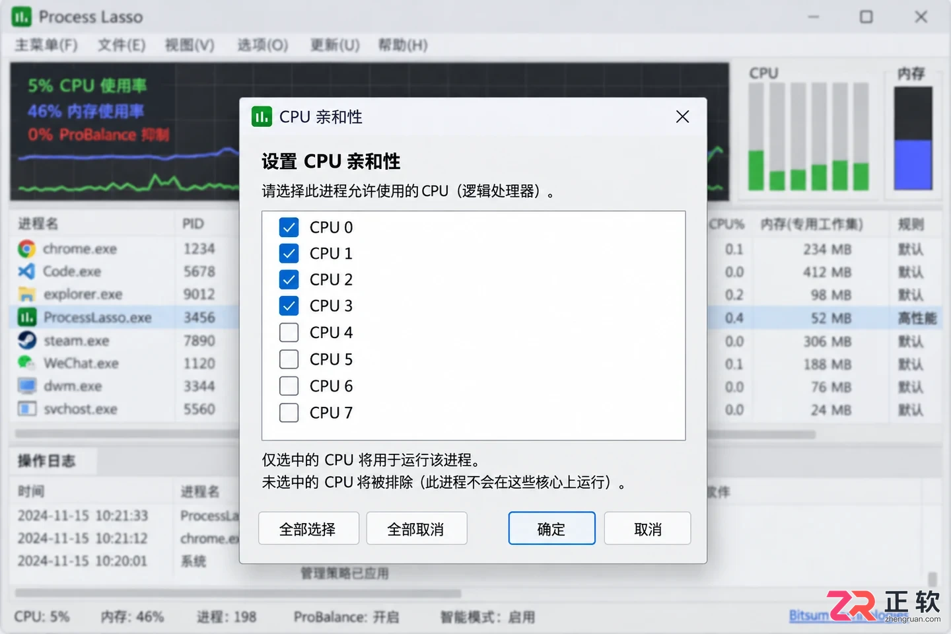951x634 pixels.
Task: Sort by the PID column header
Action: (193, 224)
